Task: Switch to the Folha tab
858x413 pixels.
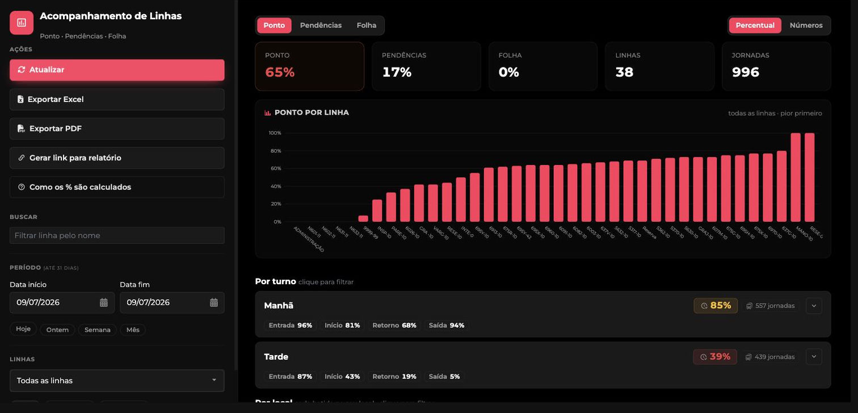Action: pyautogui.click(x=367, y=26)
